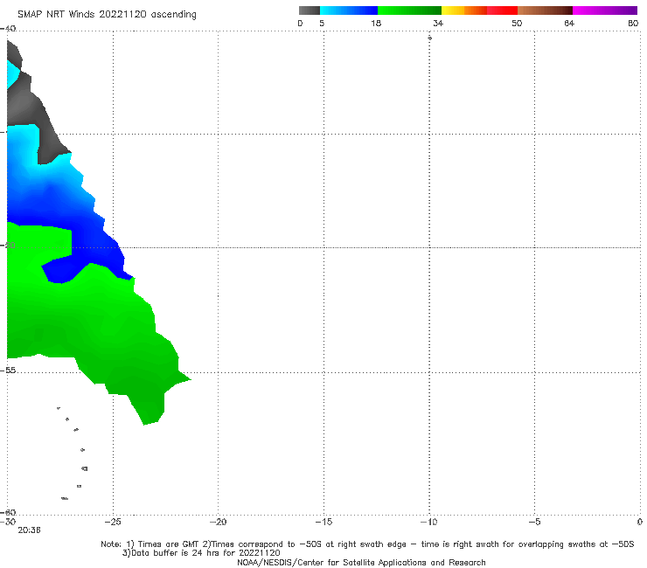Viewport: 647px width, 568px height.
Task: Click the gray segment of the color bar
Action: point(310,10)
